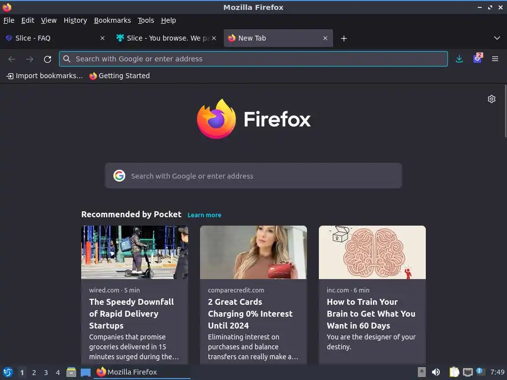Viewport: 507px width, 380px height.
Task: Expand the list all tabs chevron
Action: pos(497,38)
